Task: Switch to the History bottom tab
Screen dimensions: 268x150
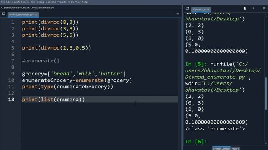Action: tap(235, 148)
